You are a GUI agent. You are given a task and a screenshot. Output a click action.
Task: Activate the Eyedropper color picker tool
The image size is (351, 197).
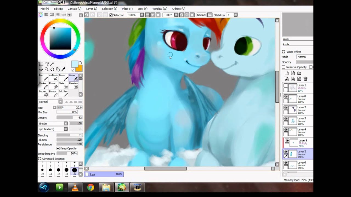tap(63, 69)
